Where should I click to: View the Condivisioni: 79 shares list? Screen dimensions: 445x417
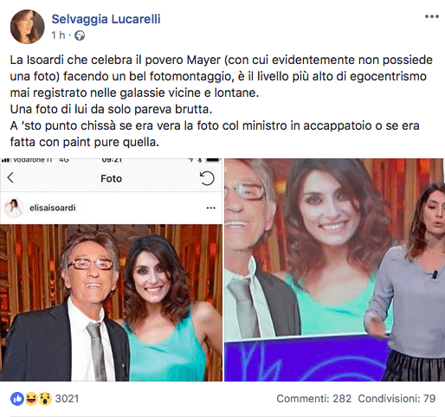[x=397, y=399]
